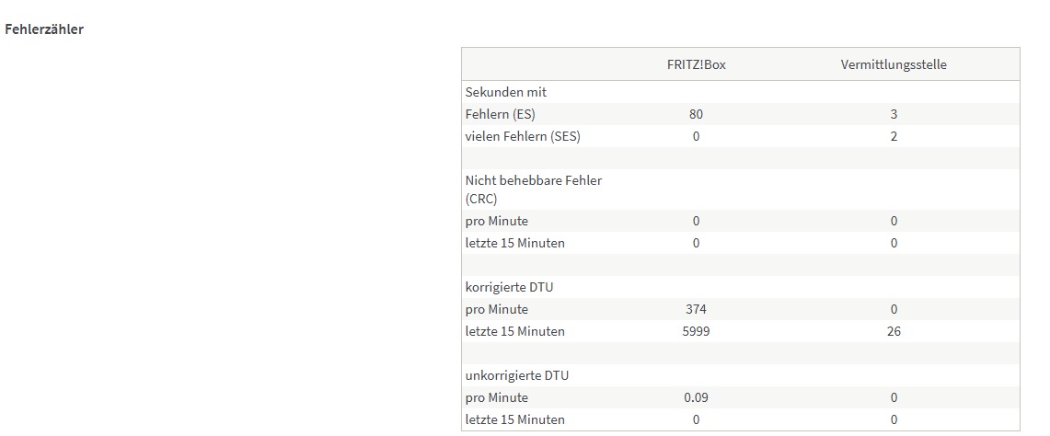The image size is (1050, 436).
Task: Select the 'korrigierte DTU' section label
Action: coord(509,287)
